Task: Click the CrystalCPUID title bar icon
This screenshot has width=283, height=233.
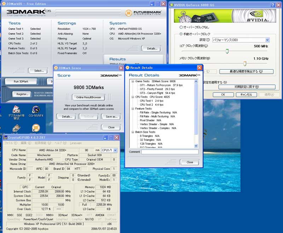Action: click(x=5, y=138)
